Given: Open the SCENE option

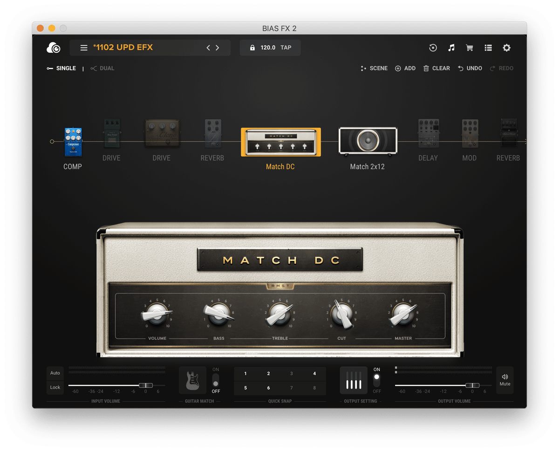Looking at the screenshot, I should 374,68.
